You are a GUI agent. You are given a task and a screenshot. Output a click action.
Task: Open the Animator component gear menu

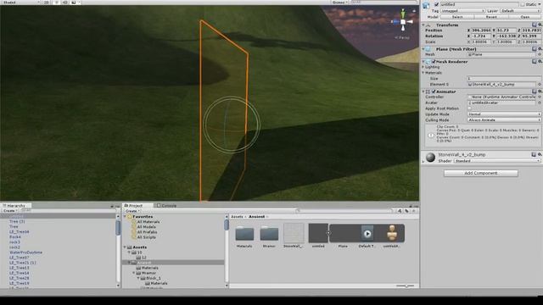click(x=540, y=91)
